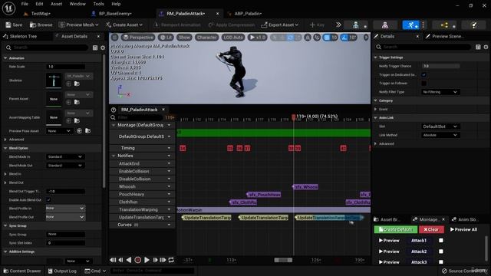Open the File menu
The width and height of the screenshot is (491, 276).
click(25, 4)
